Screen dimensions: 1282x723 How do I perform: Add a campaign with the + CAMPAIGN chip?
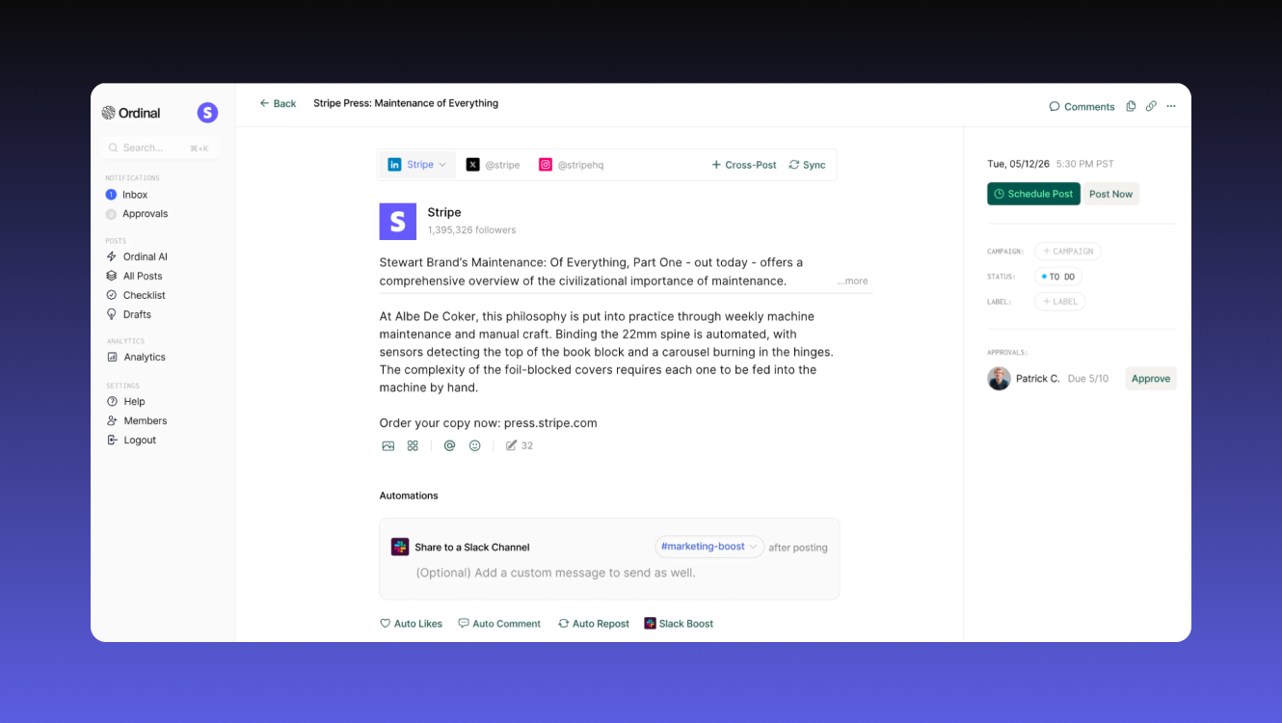point(1068,252)
